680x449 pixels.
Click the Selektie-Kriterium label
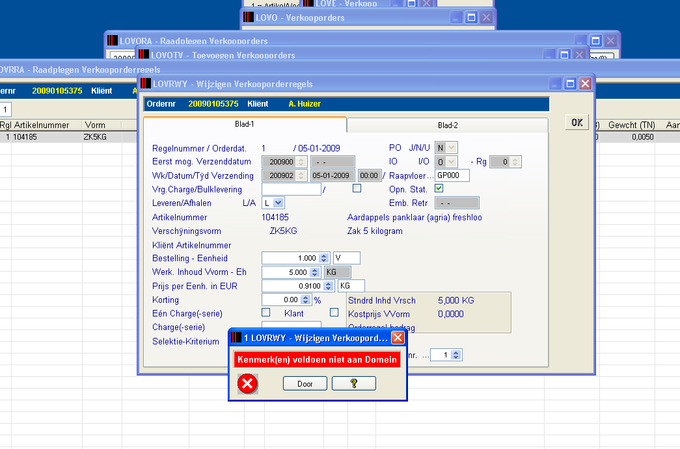(185, 341)
